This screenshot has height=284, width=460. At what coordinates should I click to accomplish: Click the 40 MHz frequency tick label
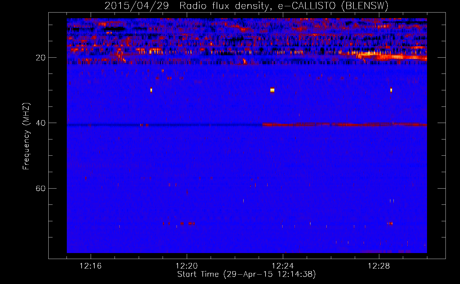coord(40,123)
